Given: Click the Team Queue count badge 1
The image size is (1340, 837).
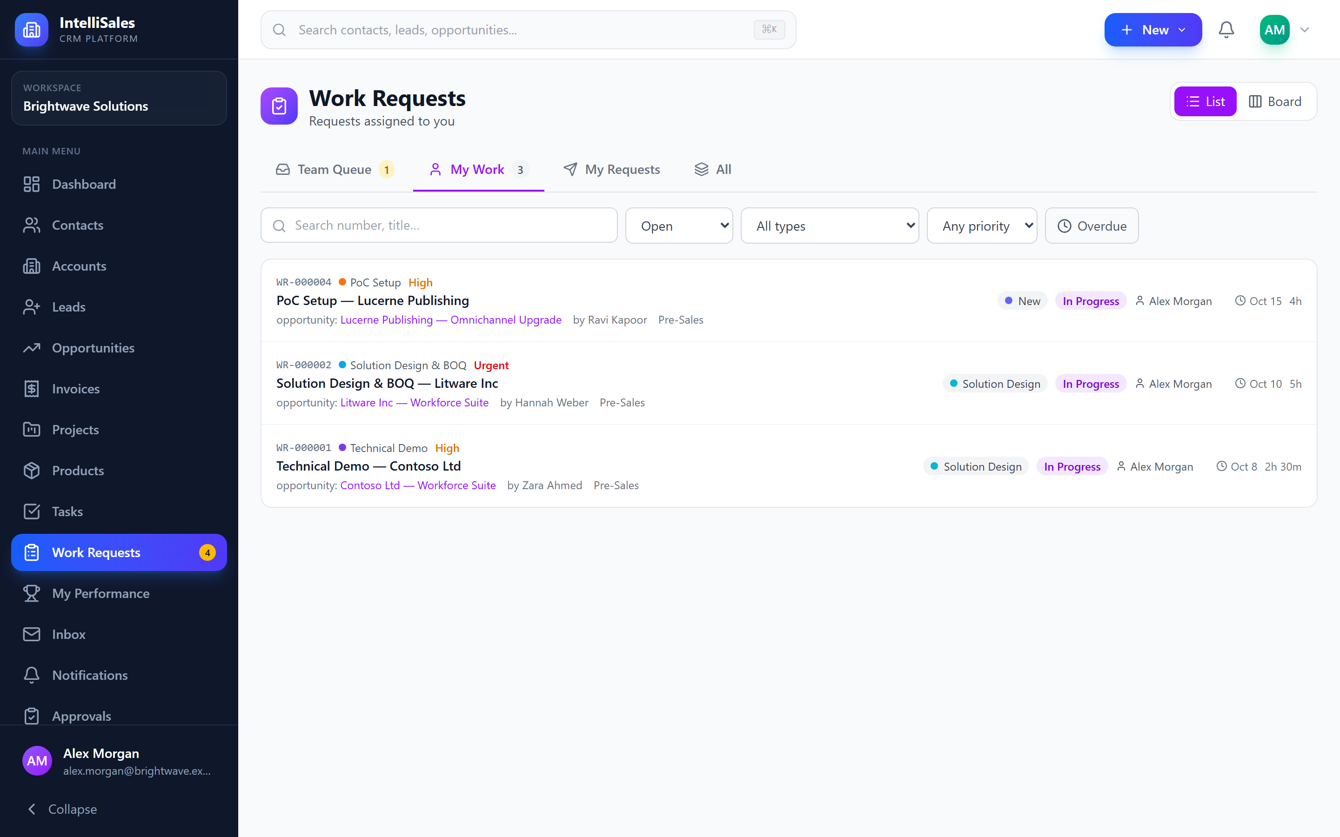Looking at the screenshot, I should click(387, 170).
